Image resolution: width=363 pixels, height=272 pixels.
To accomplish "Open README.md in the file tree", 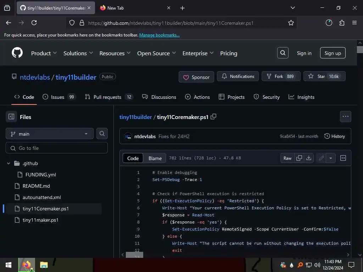I will point(36,186).
